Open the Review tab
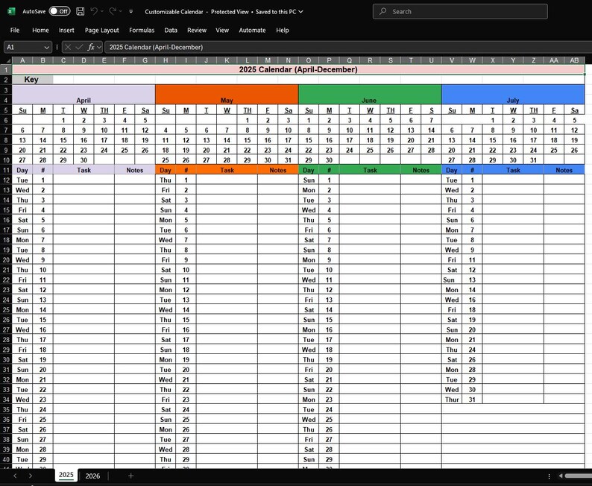Image resolution: width=592 pixels, height=486 pixels. (197, 30)
